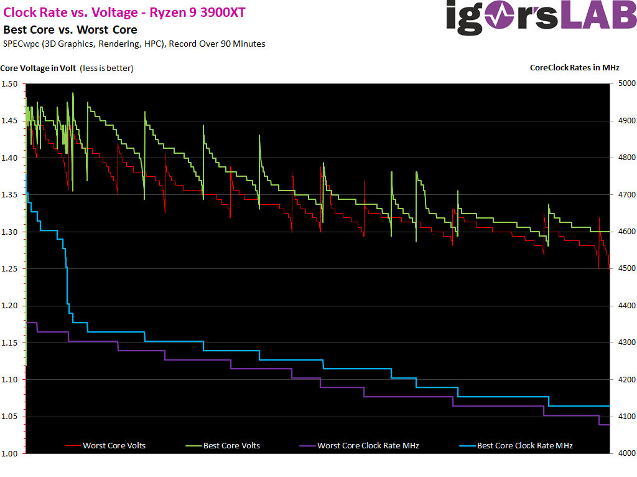The image size is (637, 477).
Task: Click the 1.20 voltage axis label
Action: (9, 306)
